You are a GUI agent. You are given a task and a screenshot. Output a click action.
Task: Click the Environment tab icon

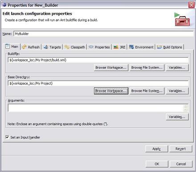[x=131, y=47]
